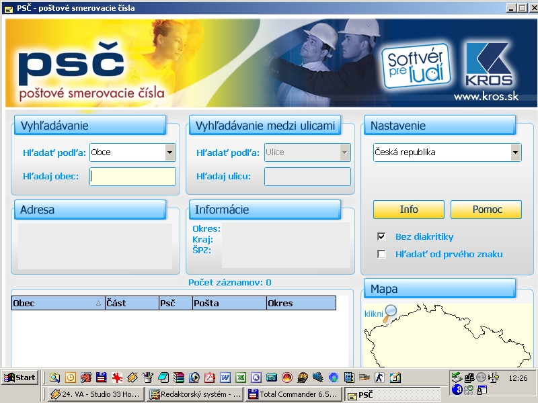Click the Psč column header
The height and width of the screenshot is (403, 538).
(x=176, y=304)
